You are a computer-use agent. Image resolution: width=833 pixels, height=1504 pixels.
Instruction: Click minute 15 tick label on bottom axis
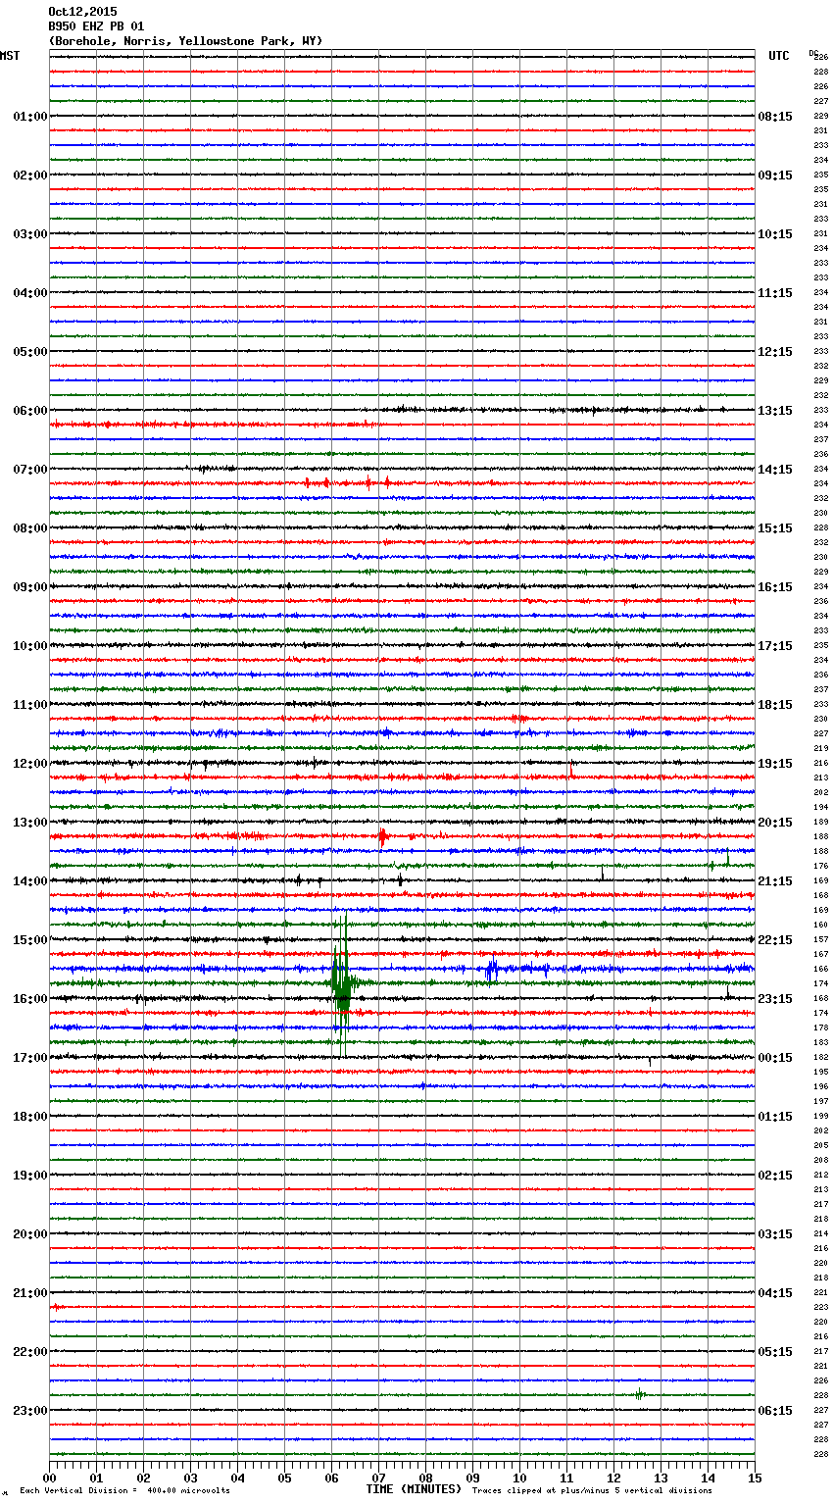click(x=755, y=1478)
